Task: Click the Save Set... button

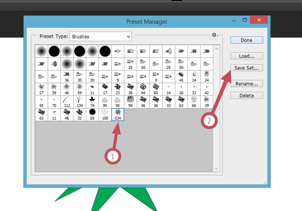Action: (x=246, y=68)
